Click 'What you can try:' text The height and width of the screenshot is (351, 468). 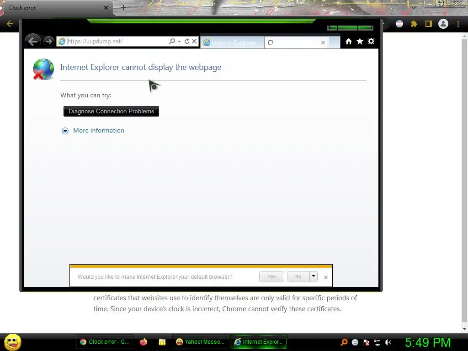tap(85, 95)
